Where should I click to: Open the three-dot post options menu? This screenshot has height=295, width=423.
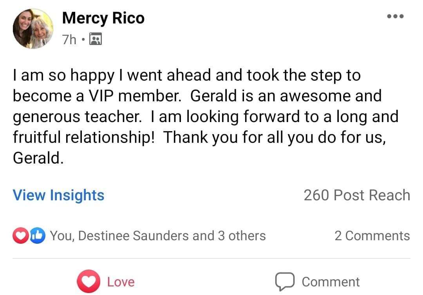[395, 16]
